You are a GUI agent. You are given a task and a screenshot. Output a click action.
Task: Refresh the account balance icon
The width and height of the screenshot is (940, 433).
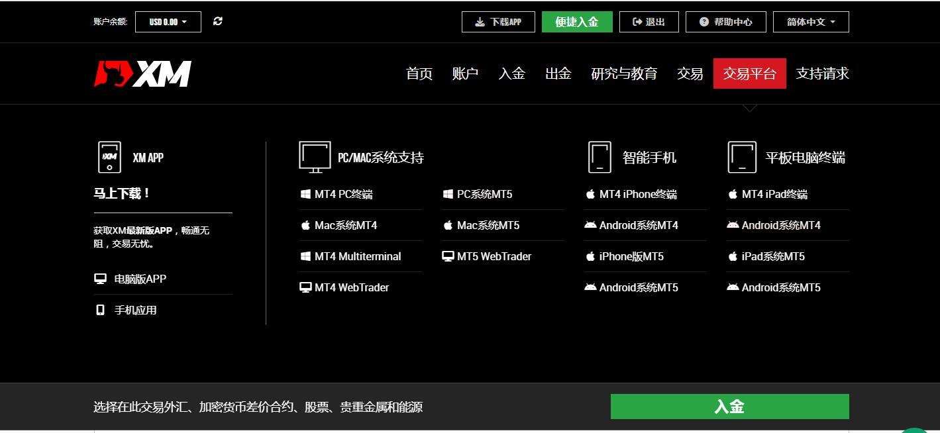tap(218, 21)
